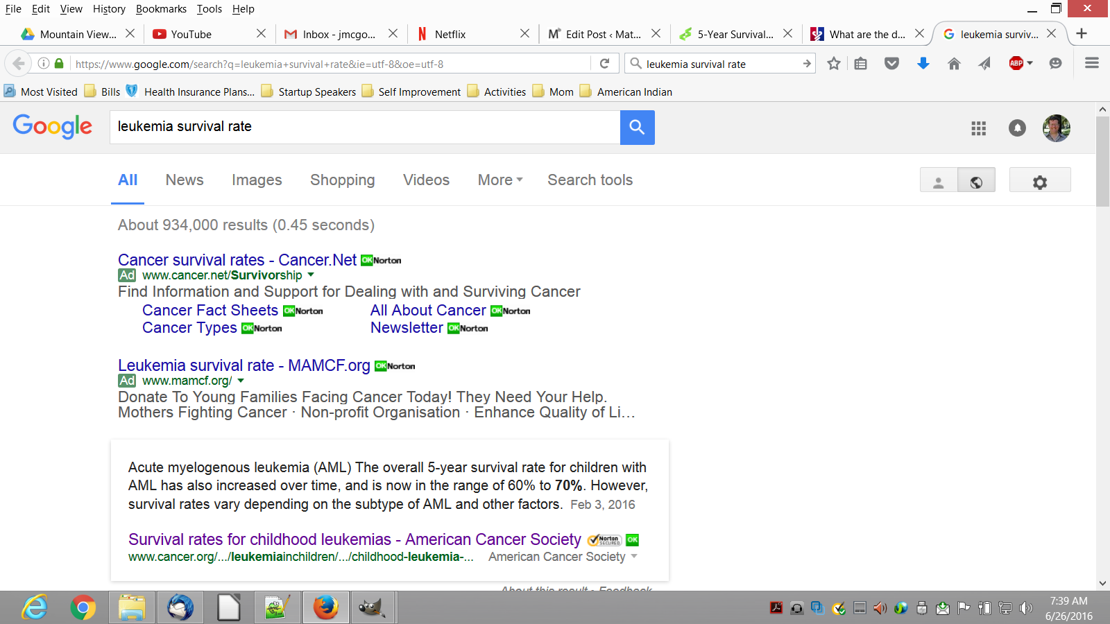
Task: Expand the American Cancer Society result dropdown
Action: coord(634,557)
